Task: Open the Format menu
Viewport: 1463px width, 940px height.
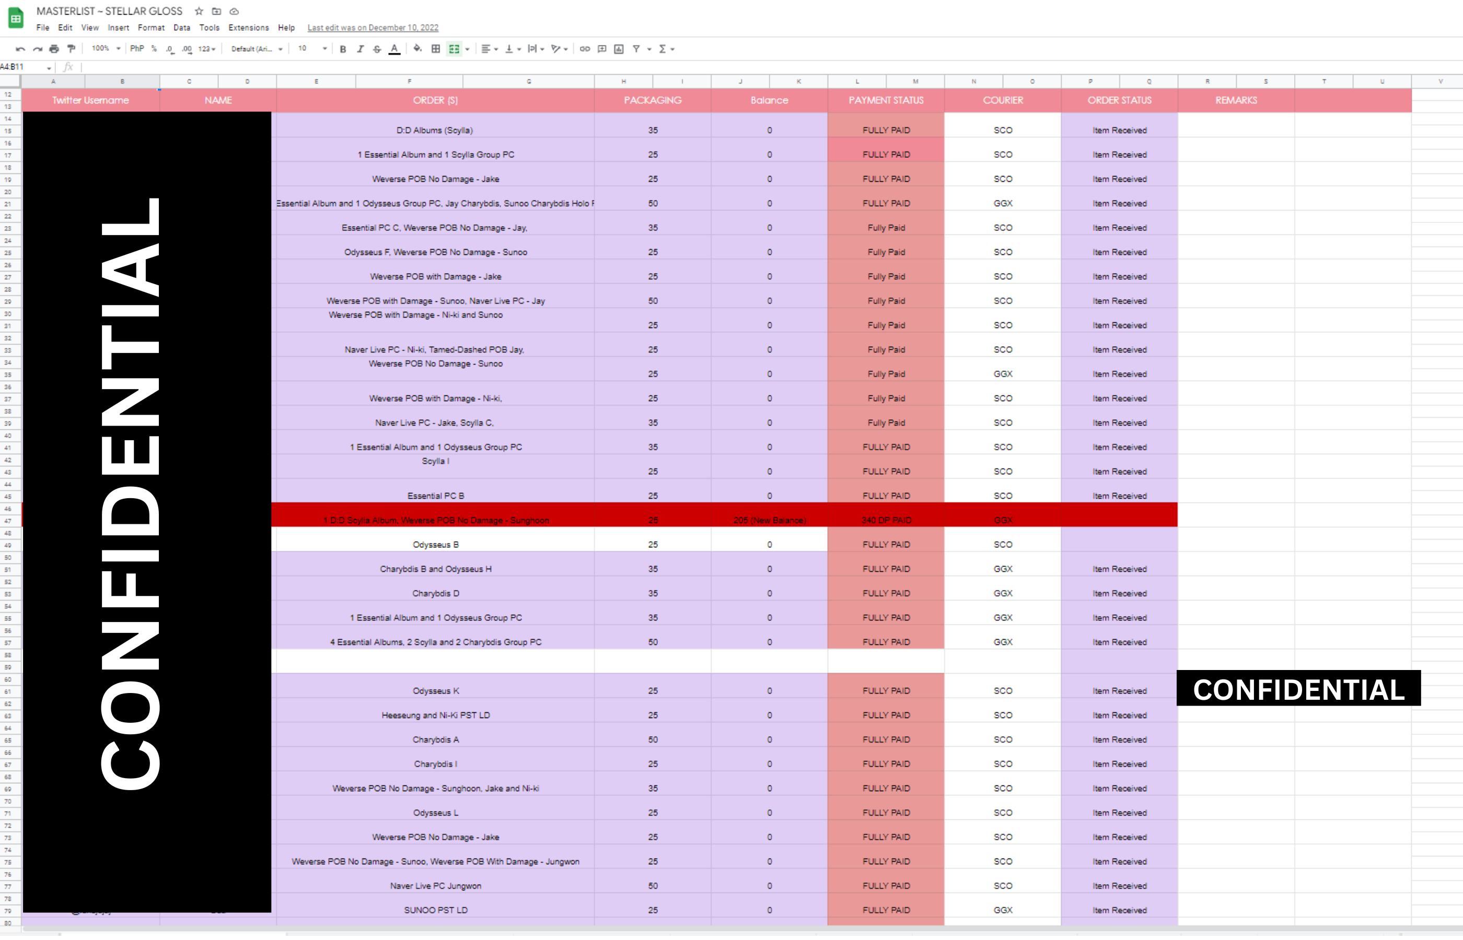Action: [151, 28]
